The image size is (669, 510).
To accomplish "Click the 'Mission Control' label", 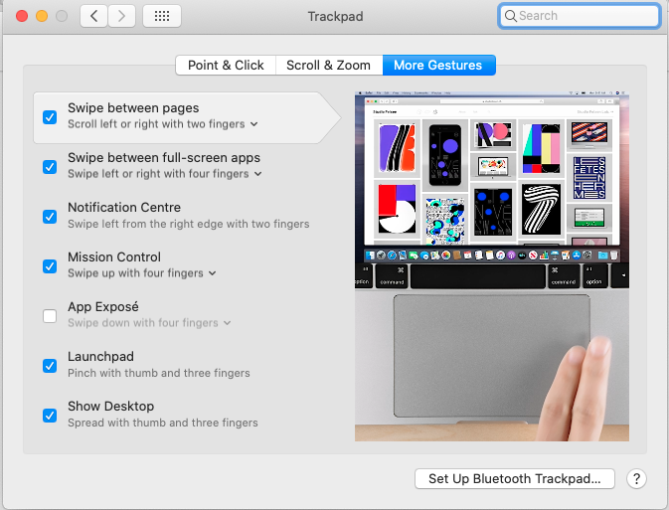I will (114, 257).
